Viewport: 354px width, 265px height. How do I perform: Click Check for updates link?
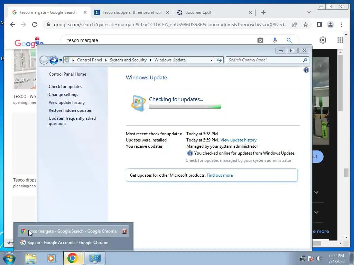pos(65,87)
